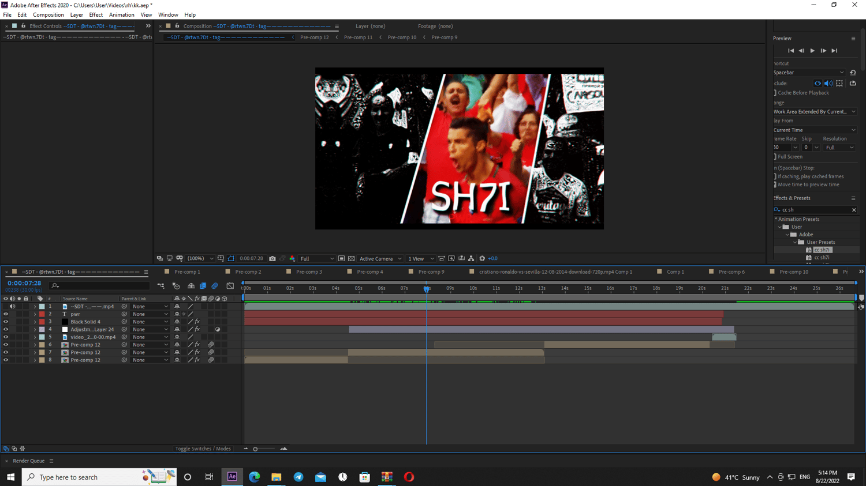Image resolution: width=866 pixels, height=486 pixels.
Task: Open the Effect menu
Action: [x=96, y=15]
